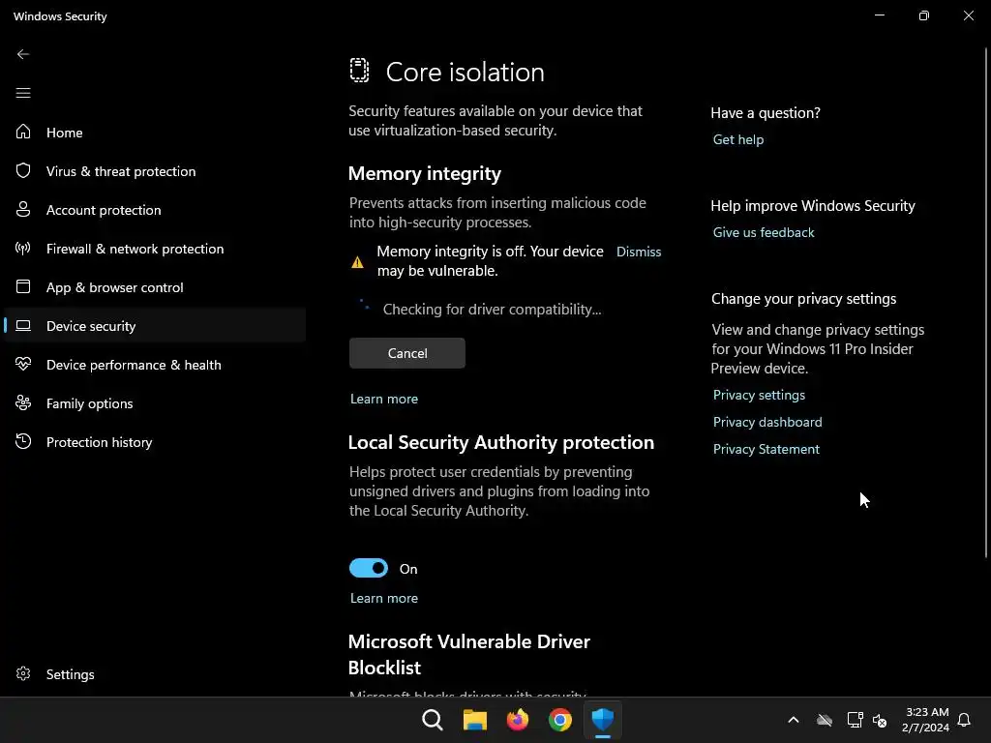Cancel the driver compatibility check

coord(407,353)
